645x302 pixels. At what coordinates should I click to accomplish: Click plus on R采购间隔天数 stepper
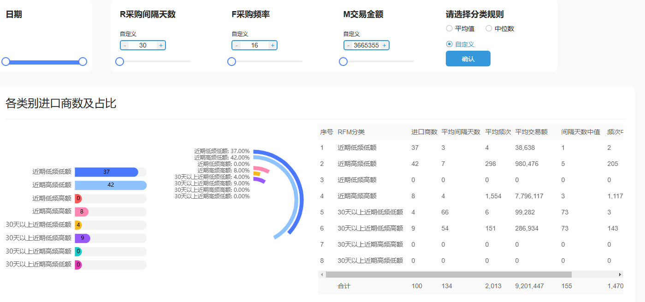tap(160, 45)
